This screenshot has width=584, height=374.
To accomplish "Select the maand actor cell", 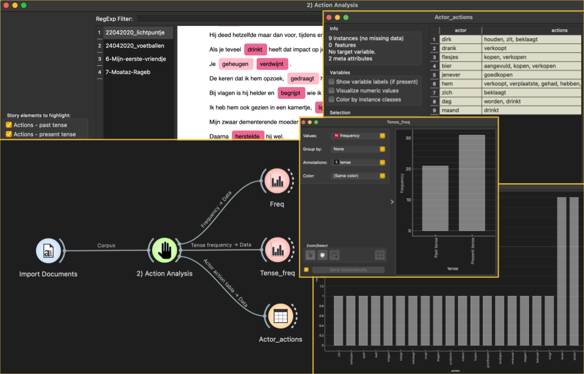I will coord(460,110).
